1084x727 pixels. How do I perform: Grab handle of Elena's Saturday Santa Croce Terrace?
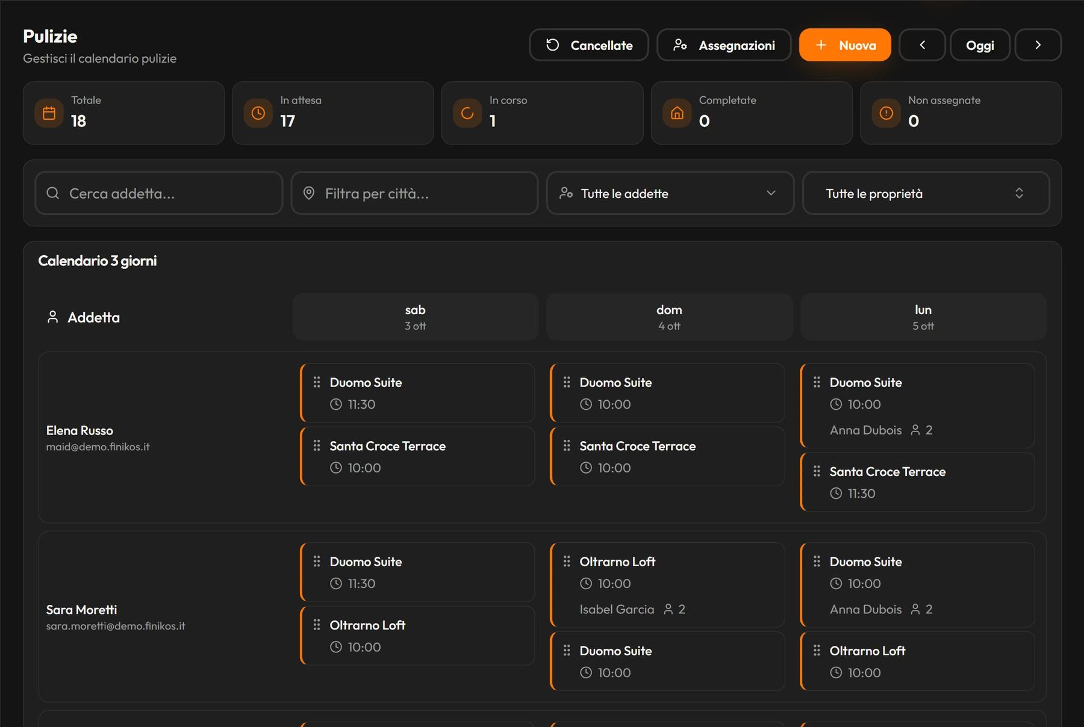[x=317, y=446]
